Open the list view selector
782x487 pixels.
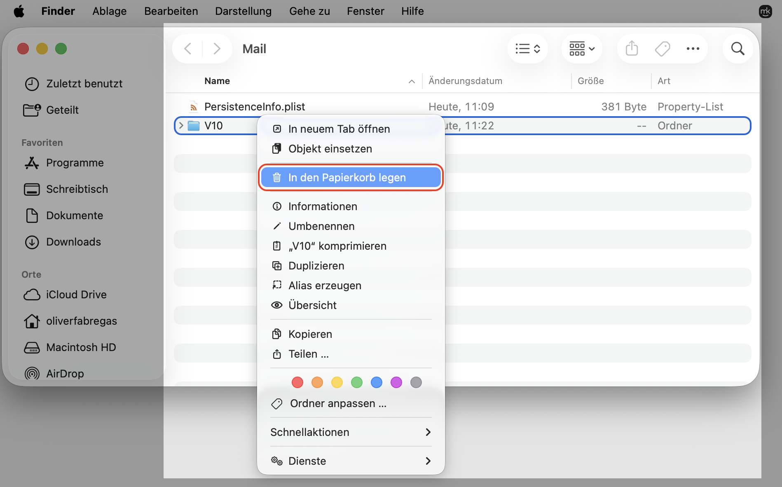[528, 49]
